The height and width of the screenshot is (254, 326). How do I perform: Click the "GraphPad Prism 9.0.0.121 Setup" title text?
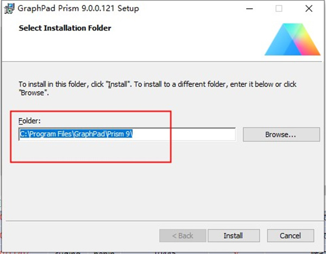pos(78,9)
